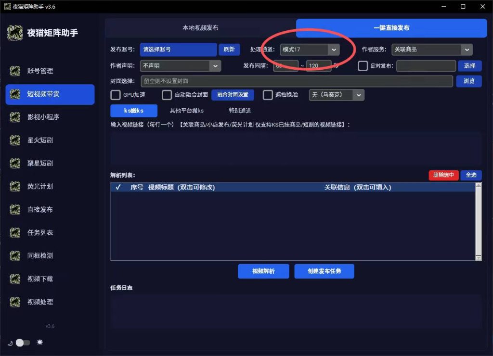Click the cat icon beside 账号管理
493x356 pixels.
(x=15, y=71)
